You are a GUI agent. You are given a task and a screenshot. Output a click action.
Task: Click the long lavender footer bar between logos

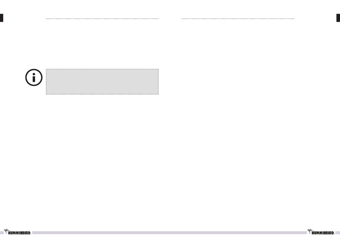[170, 233]
